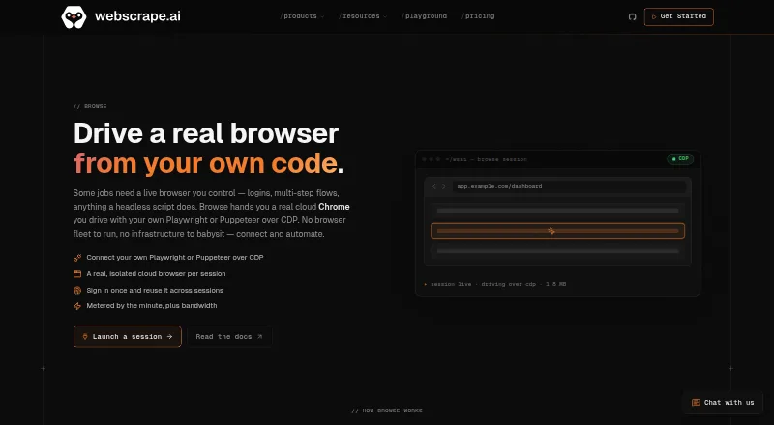Screen dimensions: 774x425
Task: Click the chat bubble icon in Chat with us
Action: (x=696, y=403)
